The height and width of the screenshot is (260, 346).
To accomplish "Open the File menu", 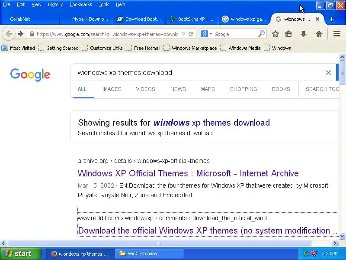I will 6,4.
